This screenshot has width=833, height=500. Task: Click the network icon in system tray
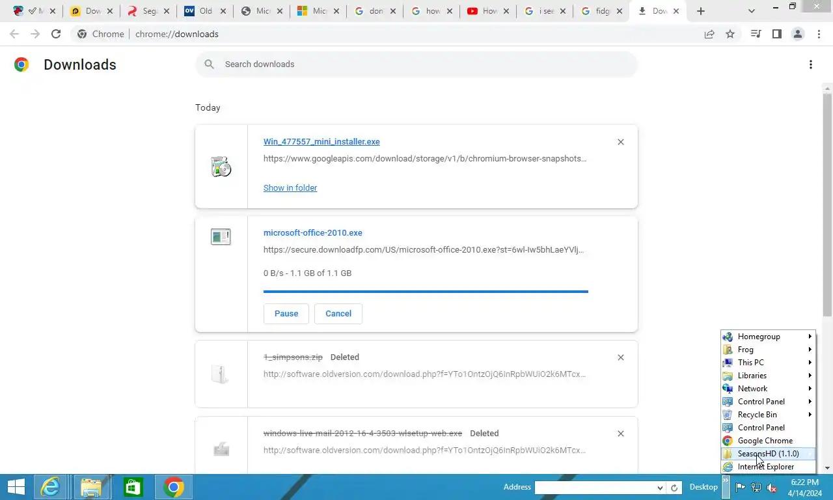756,488
